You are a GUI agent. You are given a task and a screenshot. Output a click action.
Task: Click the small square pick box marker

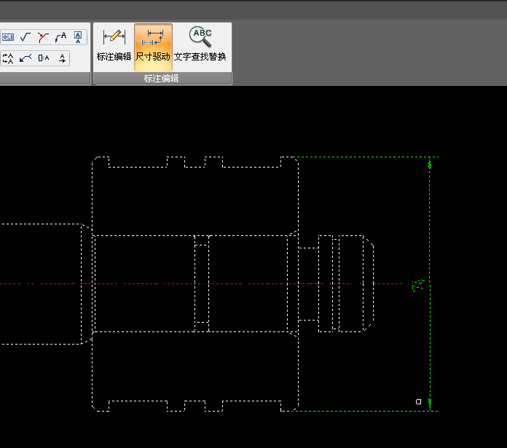point(418,401)
